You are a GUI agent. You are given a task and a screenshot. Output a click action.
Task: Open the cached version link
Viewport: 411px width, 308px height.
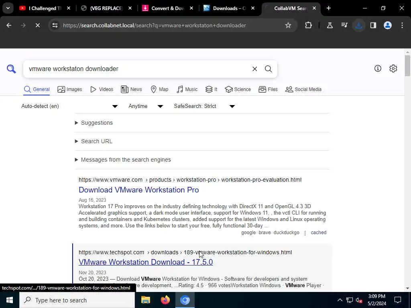tap(318, 233)
